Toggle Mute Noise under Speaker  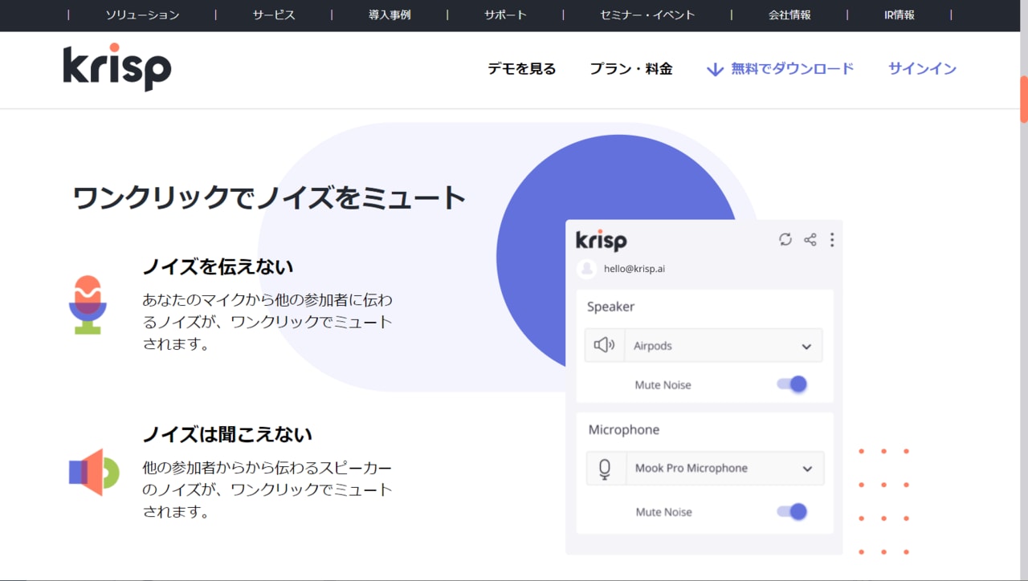[792, 384]
